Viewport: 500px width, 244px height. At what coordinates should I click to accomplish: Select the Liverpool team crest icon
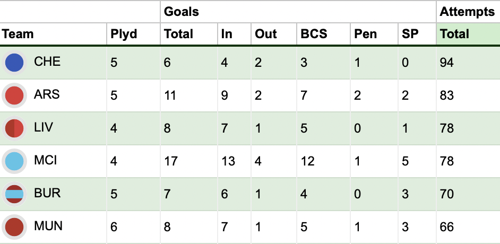click(15, 128)
